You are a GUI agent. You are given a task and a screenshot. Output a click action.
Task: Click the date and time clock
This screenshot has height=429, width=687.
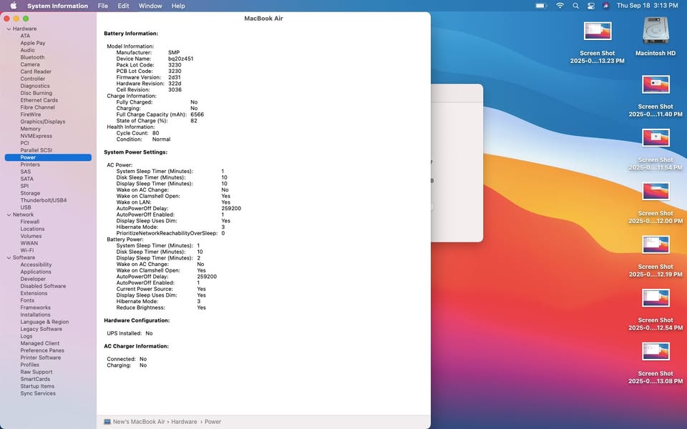point(647,6)
